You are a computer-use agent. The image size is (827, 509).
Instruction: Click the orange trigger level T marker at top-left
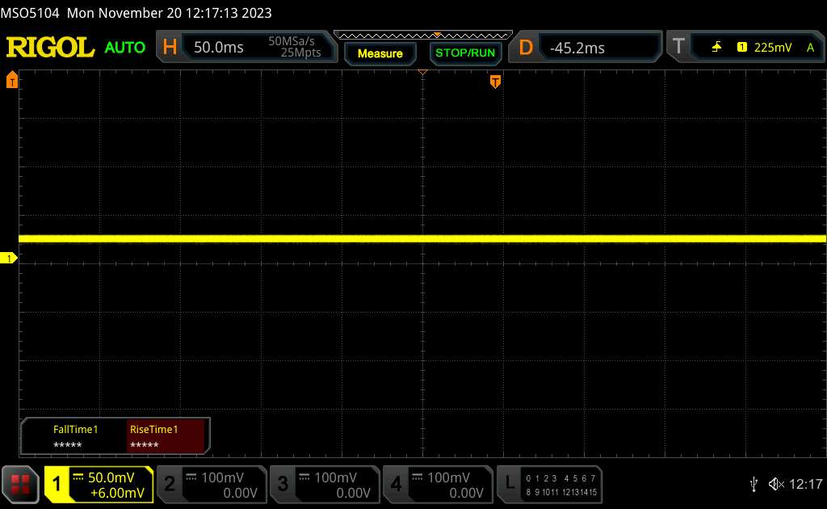coord(11,80)
